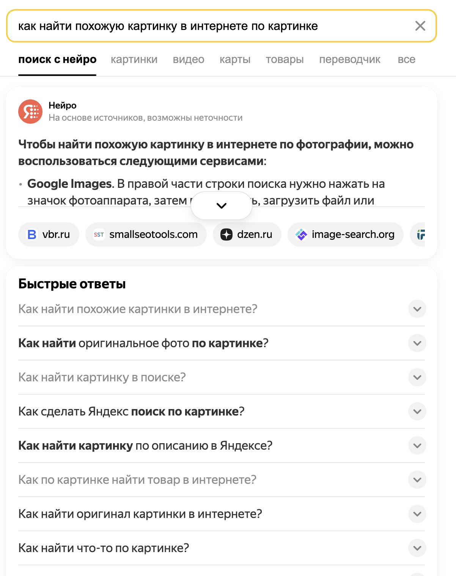
Task: Click the Нейро red logo icon
Action: coord(30,112)
